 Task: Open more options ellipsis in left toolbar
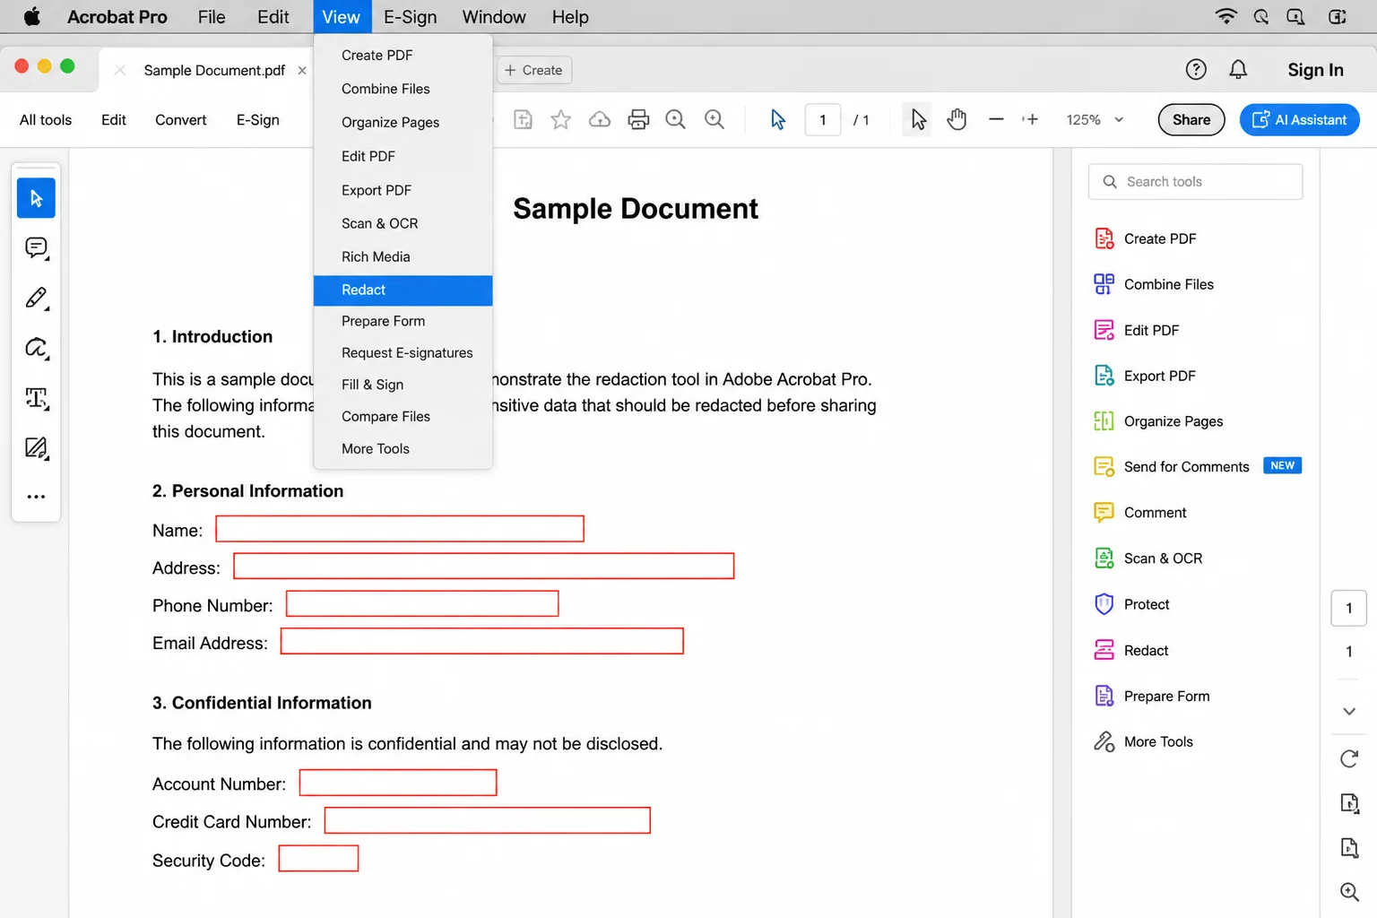point(36,497)
